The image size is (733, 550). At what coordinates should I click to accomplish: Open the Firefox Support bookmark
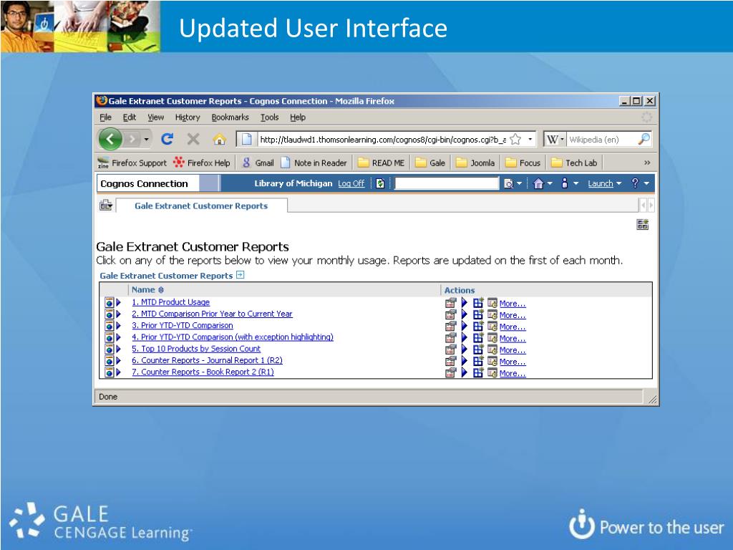click(x=132, y=163)
